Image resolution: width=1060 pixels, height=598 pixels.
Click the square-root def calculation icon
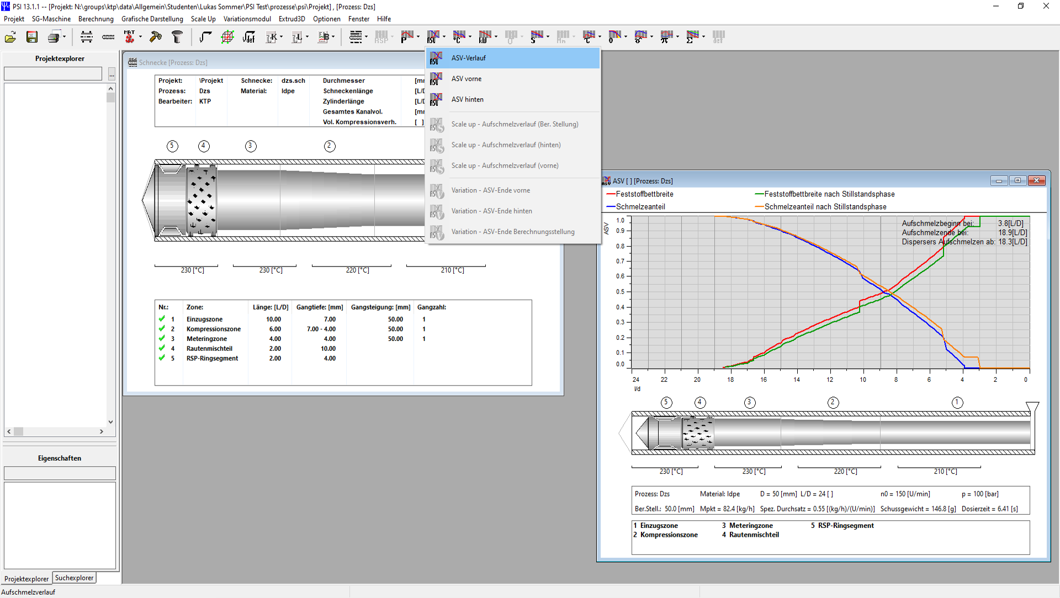click(248, 37)
